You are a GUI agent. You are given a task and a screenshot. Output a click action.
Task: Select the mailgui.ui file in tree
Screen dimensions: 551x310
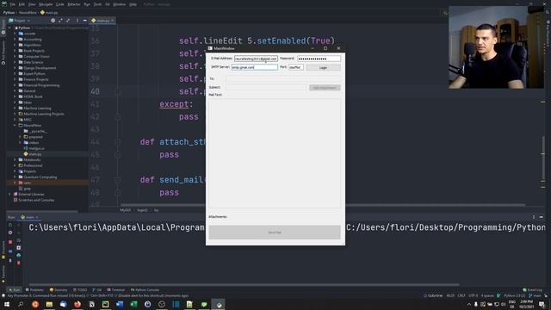point(36,148)
